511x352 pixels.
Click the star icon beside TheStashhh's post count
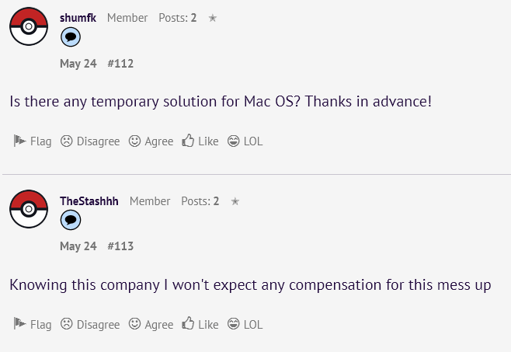[x=235, y=201]
